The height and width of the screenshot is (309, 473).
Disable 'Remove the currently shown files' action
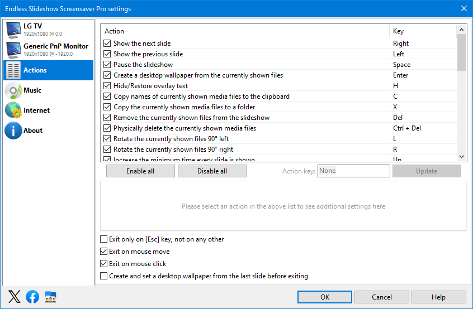[x=107, y=117]
